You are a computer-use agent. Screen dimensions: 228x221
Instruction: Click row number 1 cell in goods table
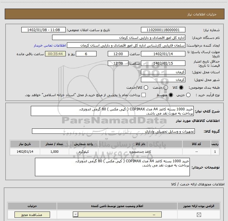[215, 152]
